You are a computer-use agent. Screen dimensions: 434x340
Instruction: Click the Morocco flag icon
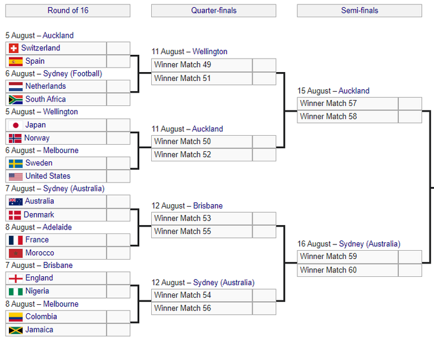pyautogui.click(x=15, y=253)
